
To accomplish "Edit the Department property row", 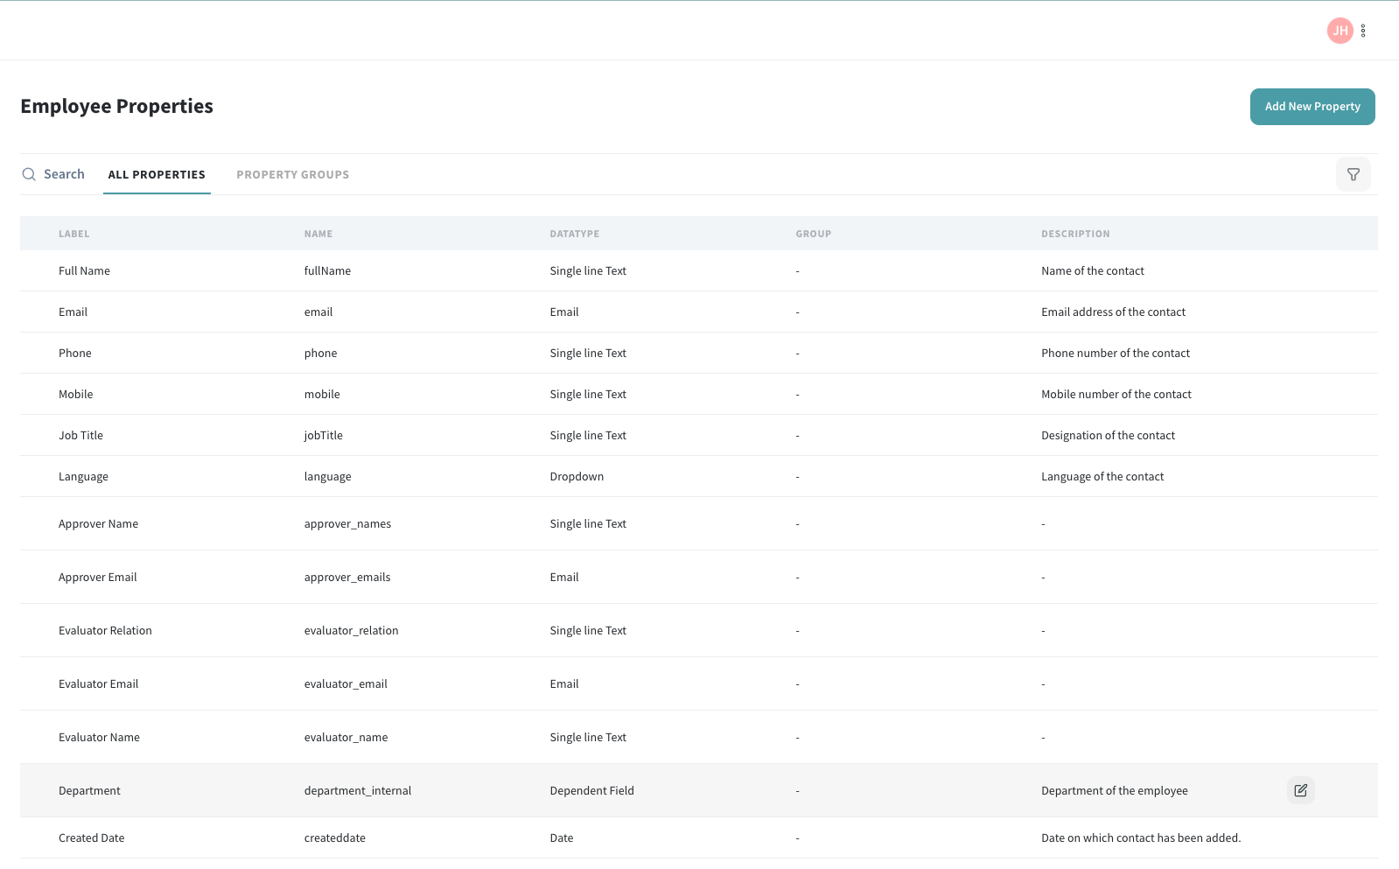I will point(1300,790).
